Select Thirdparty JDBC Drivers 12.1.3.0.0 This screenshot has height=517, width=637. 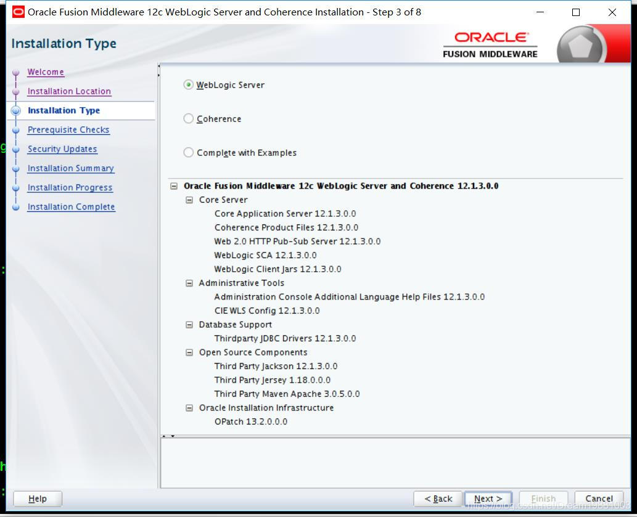285,338
